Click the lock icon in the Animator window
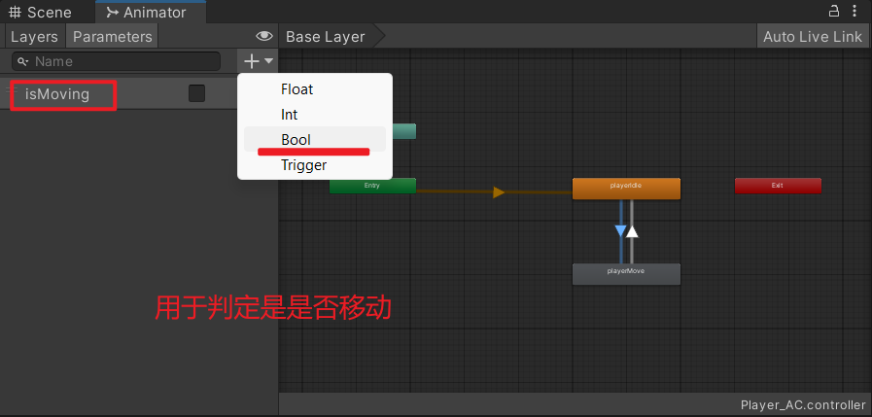This screenshot has width=872, height=417. point(834,11)
